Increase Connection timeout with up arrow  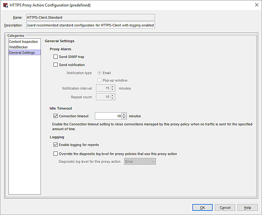(x=124, y=114)
